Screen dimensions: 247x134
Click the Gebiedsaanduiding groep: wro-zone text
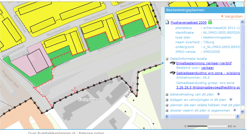205,83
